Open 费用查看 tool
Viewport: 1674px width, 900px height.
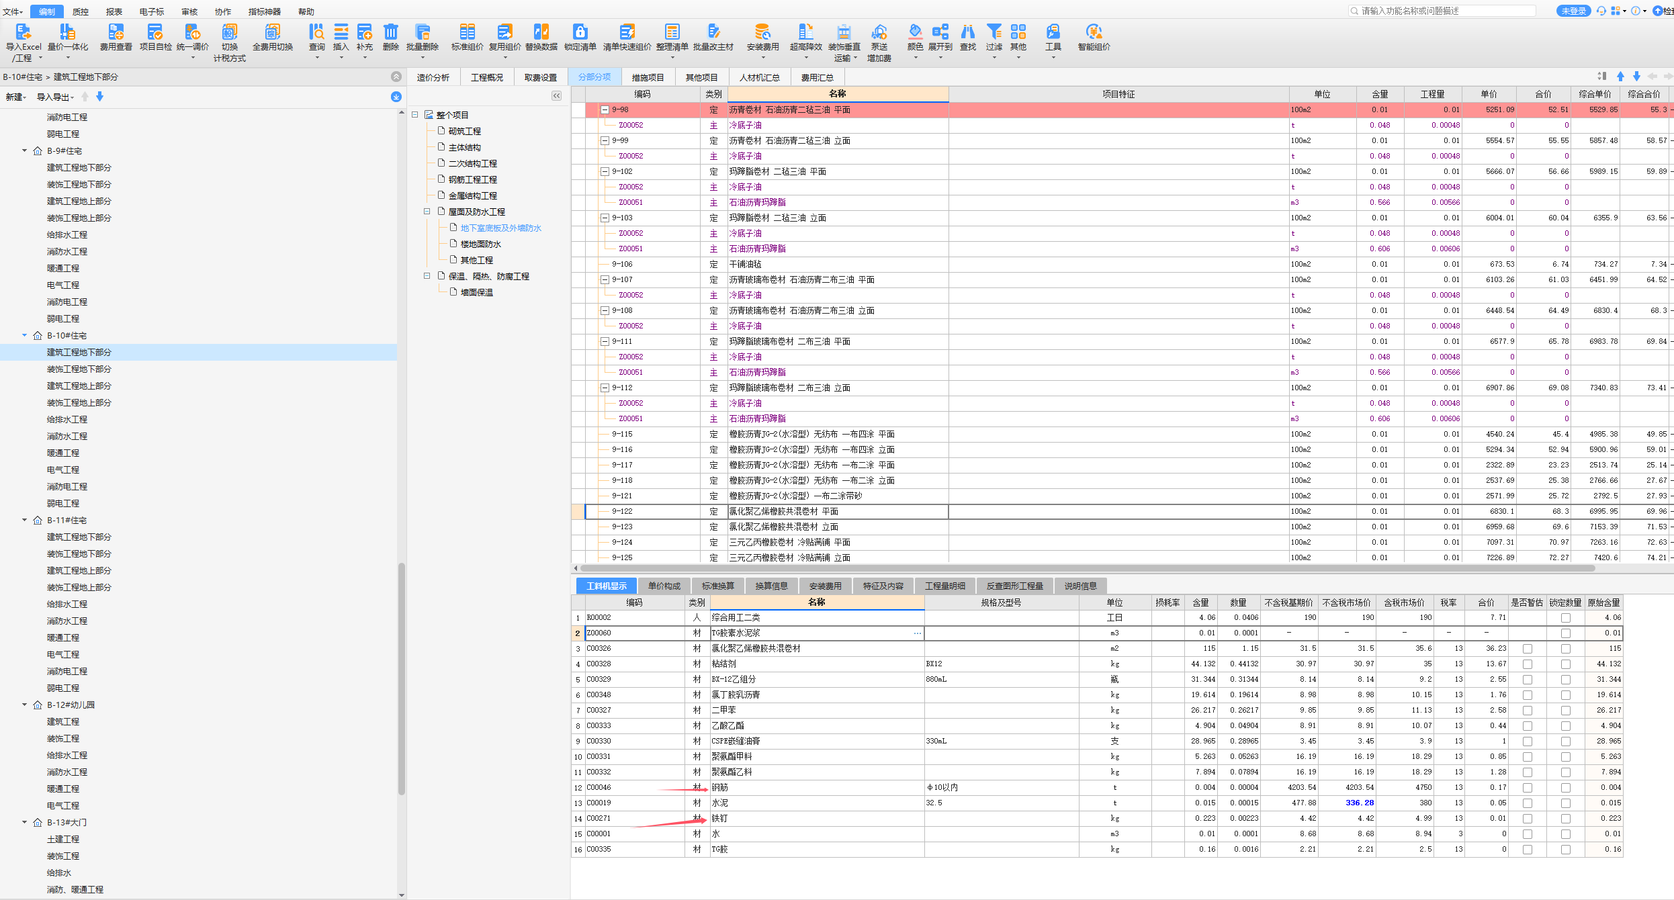(116, 38)
